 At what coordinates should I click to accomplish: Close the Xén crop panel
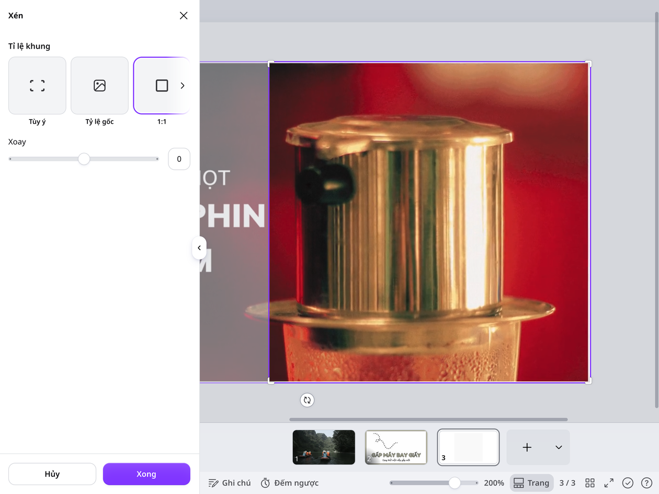[x=184, y=16]
